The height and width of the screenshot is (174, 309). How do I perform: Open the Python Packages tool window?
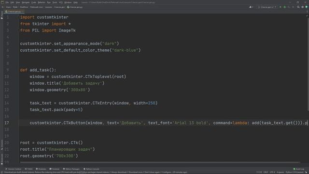pos(71,169)
